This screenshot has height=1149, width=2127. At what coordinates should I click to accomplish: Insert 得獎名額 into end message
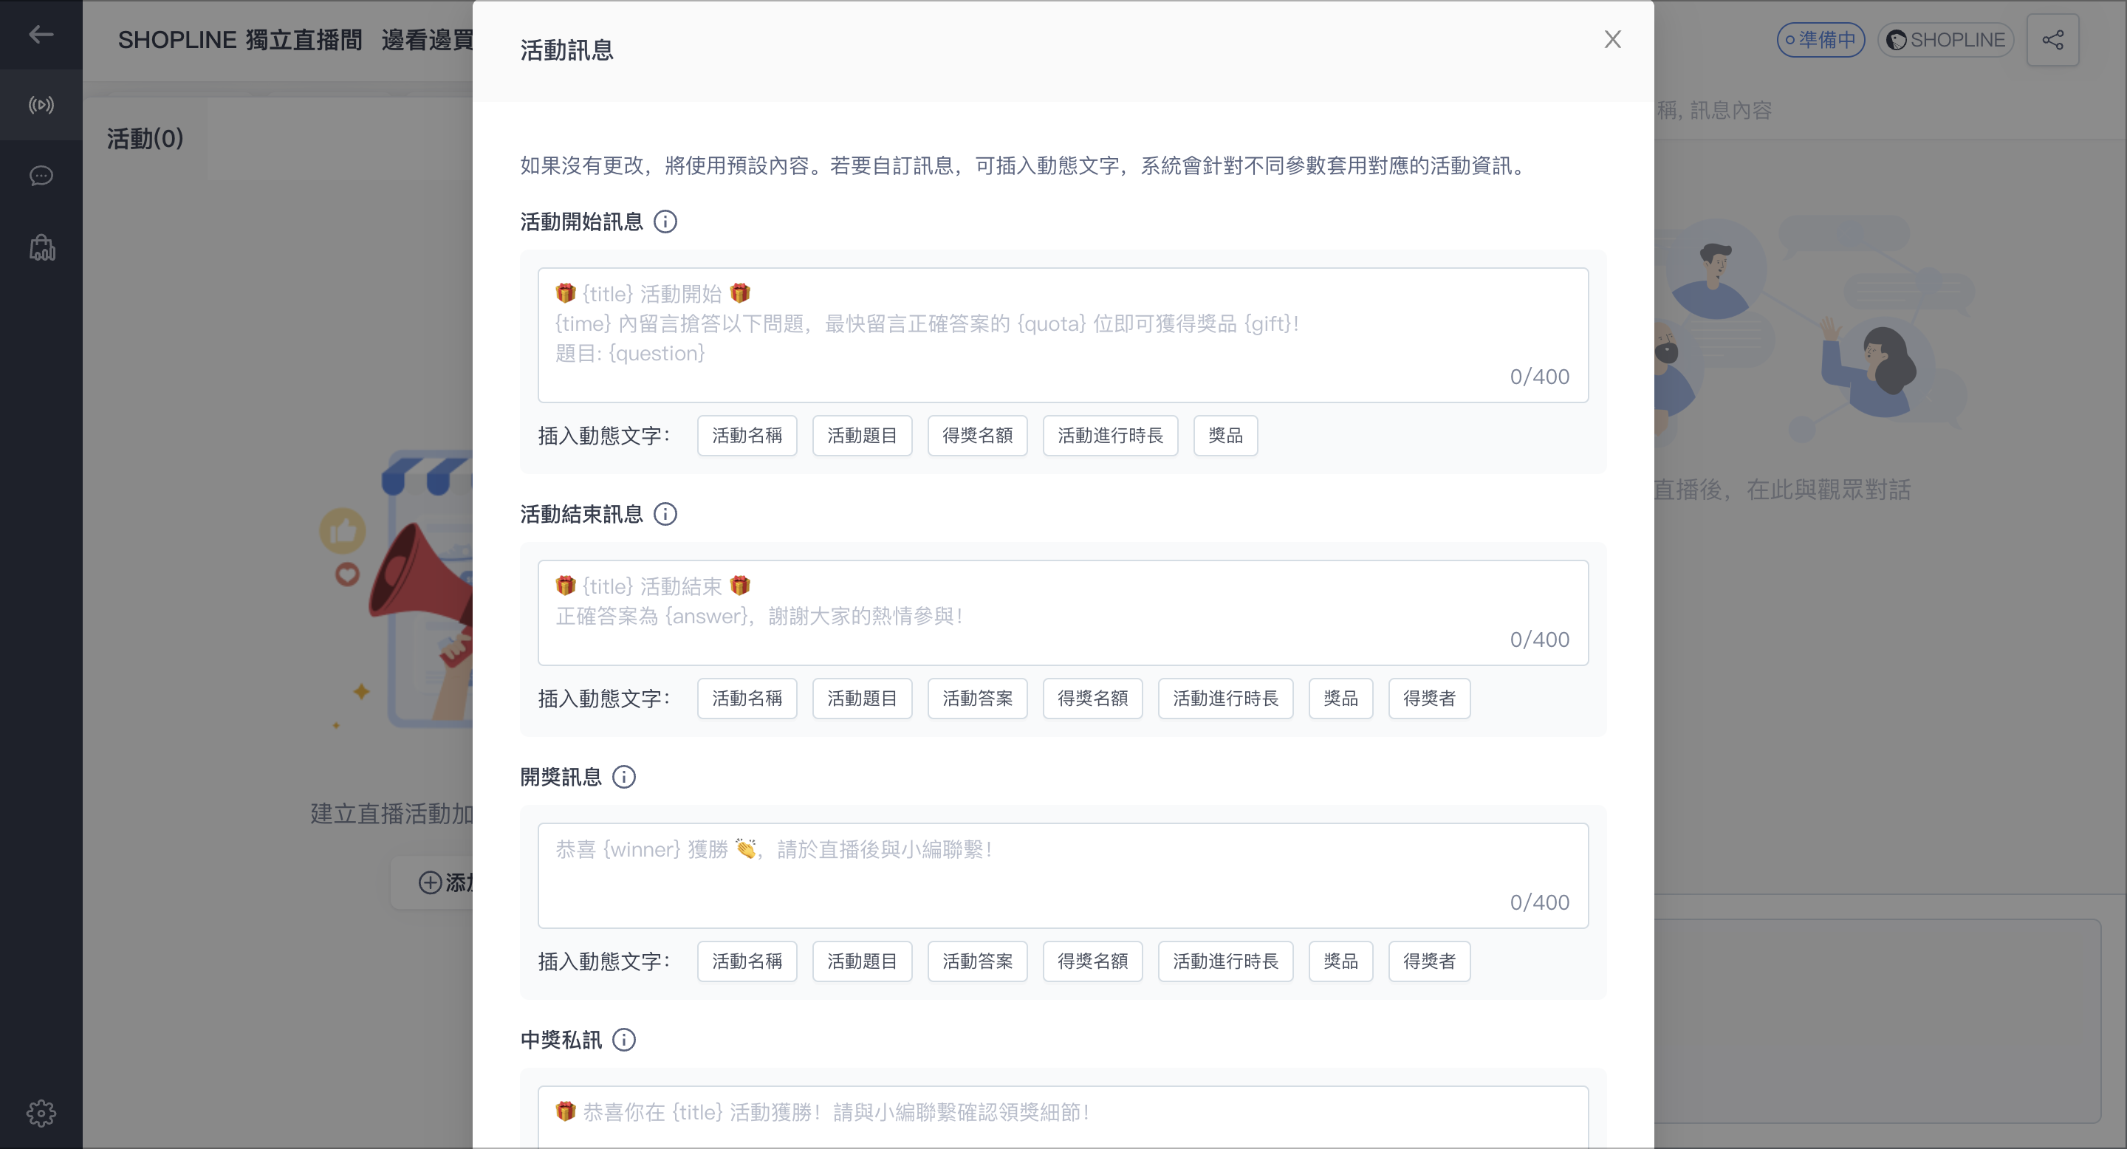(1092, 699)
